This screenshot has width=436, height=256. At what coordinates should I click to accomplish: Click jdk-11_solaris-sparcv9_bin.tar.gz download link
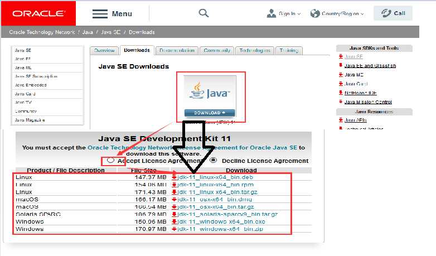click(x=227, y=214)
